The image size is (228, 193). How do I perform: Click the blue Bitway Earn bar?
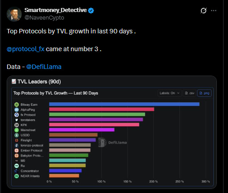(x=124, y=104)
